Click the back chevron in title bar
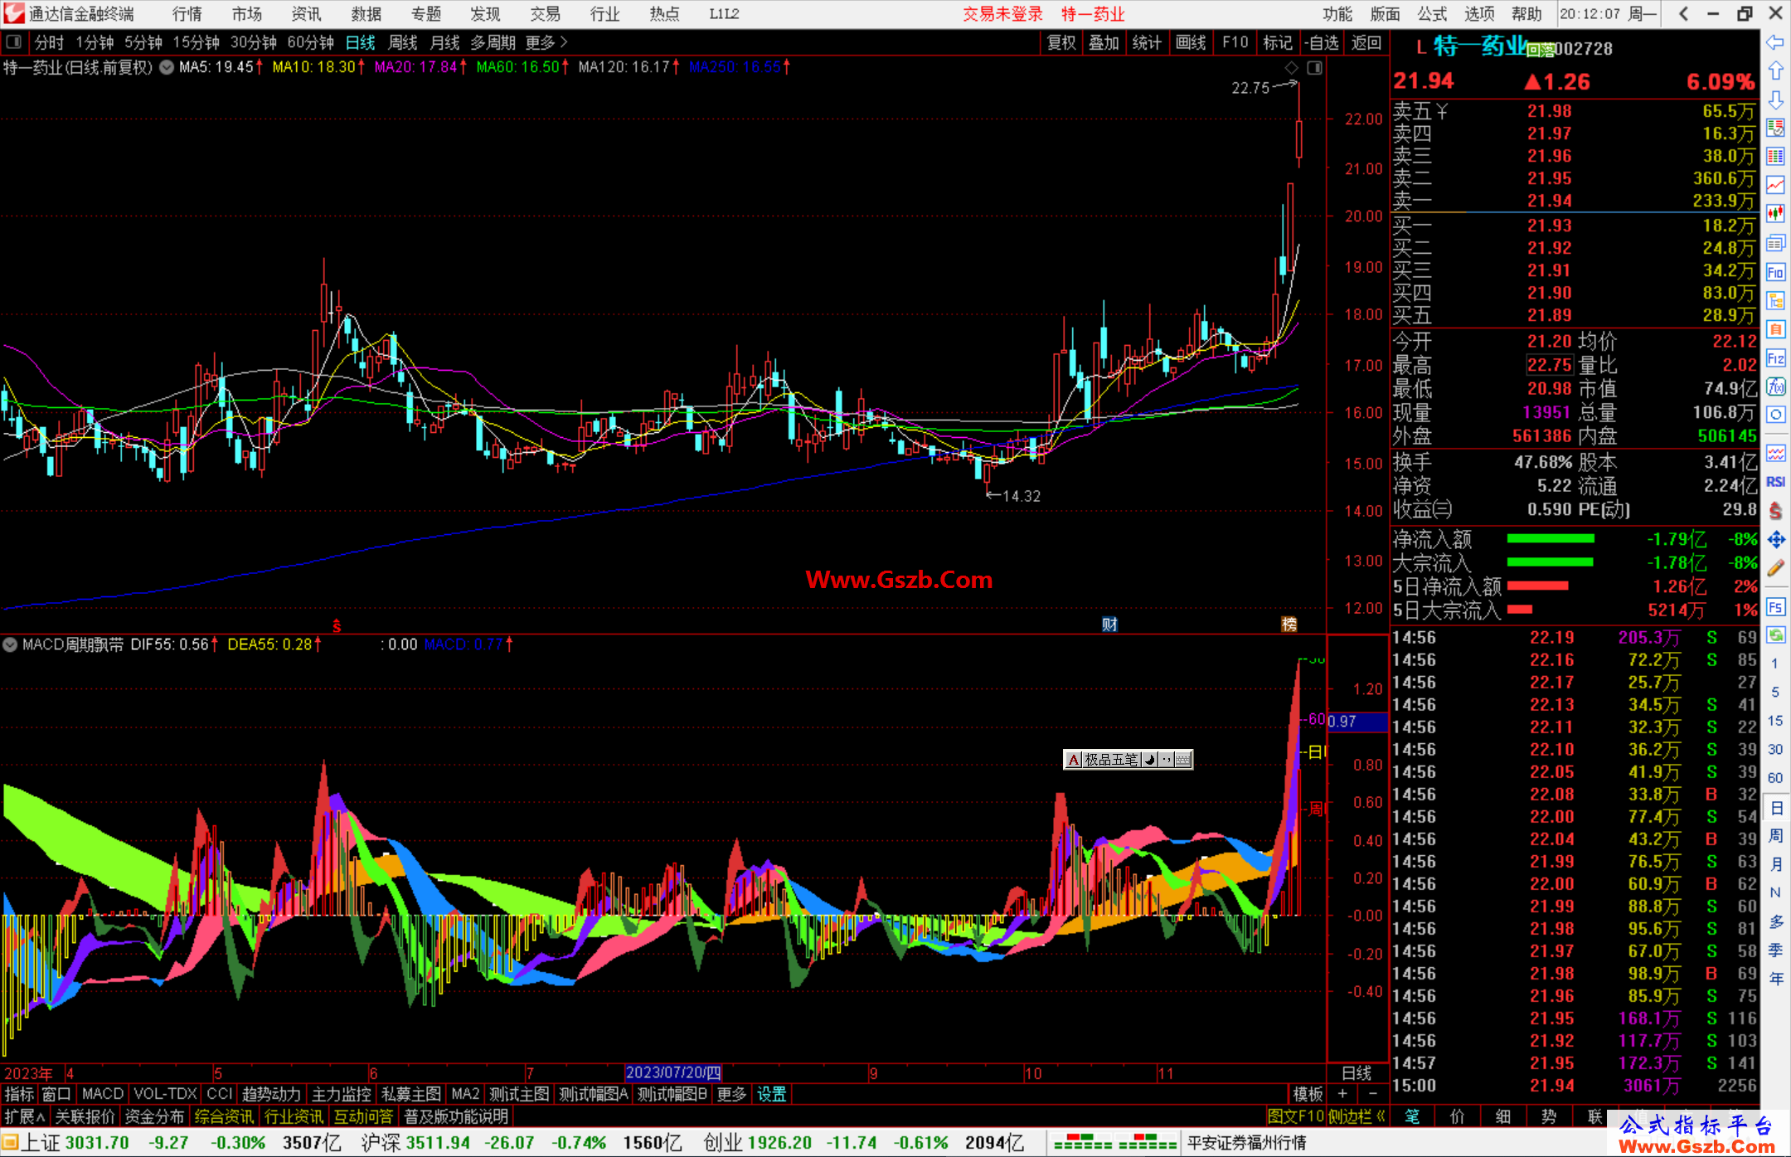 tap(1683, 13)
